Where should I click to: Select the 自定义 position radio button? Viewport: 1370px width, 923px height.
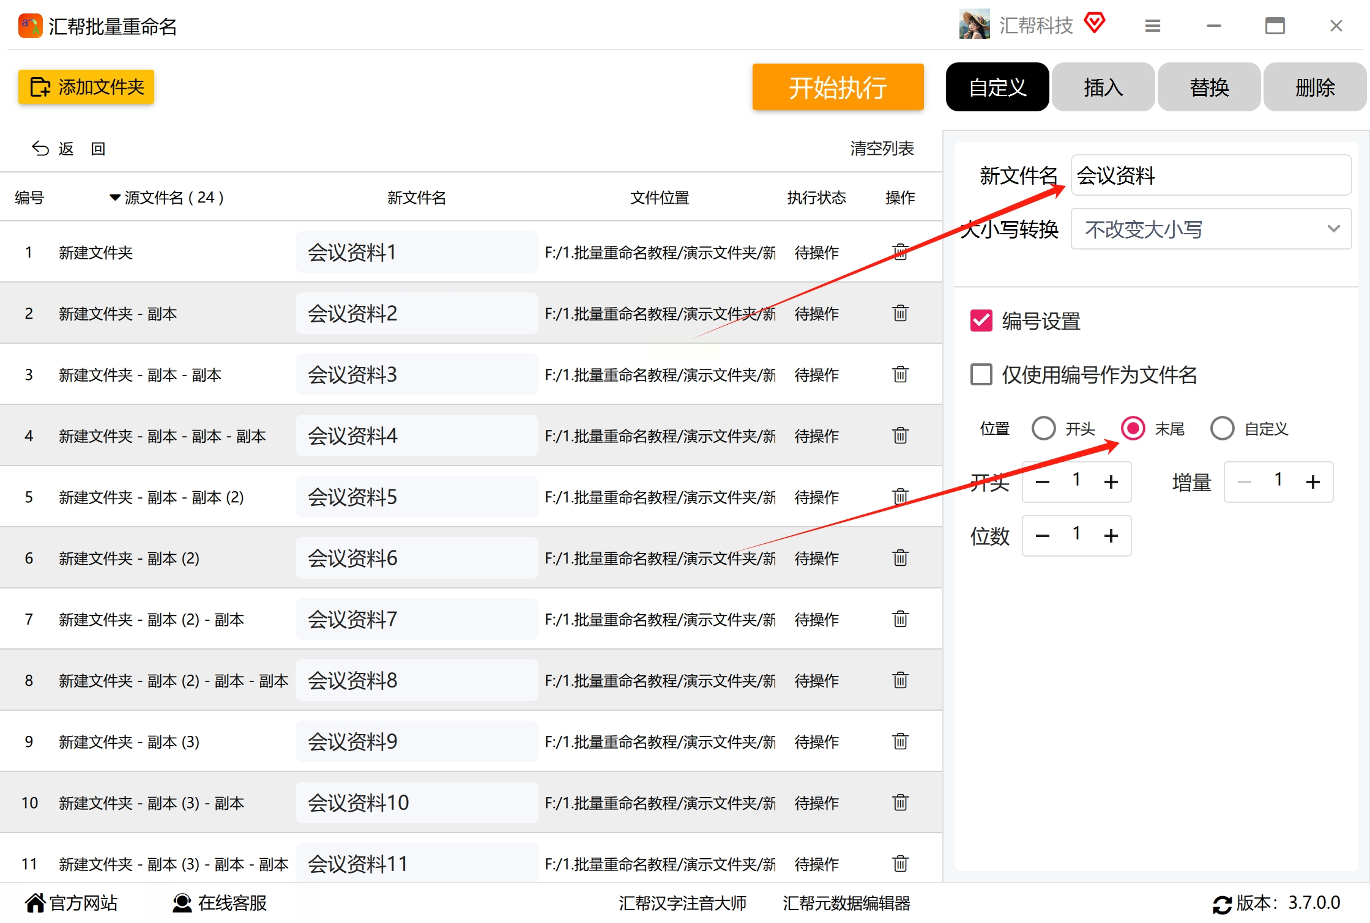[x=1222, y=428]
